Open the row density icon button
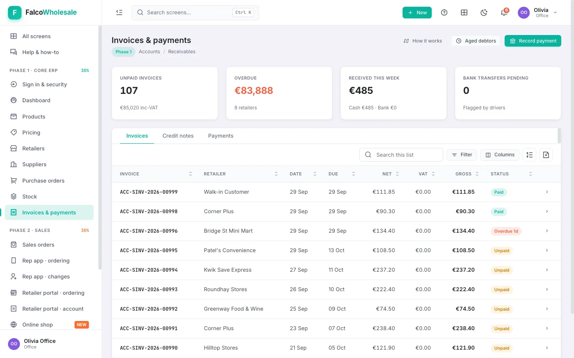 [x=529, y=155]
